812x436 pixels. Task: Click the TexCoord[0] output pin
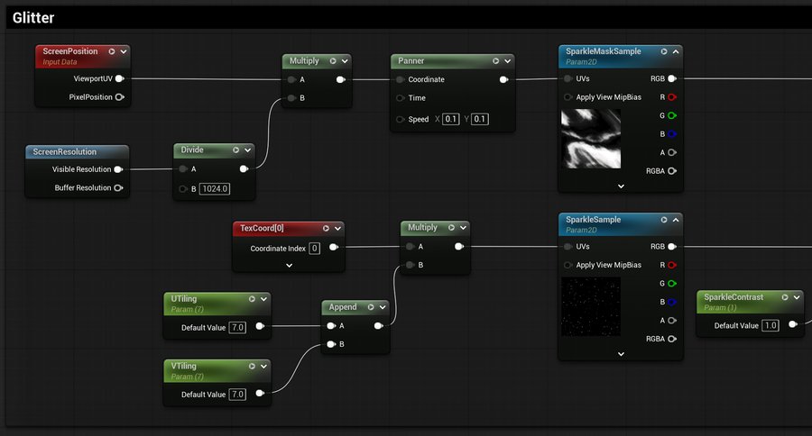pyautogui.click(x=334, y=247)
